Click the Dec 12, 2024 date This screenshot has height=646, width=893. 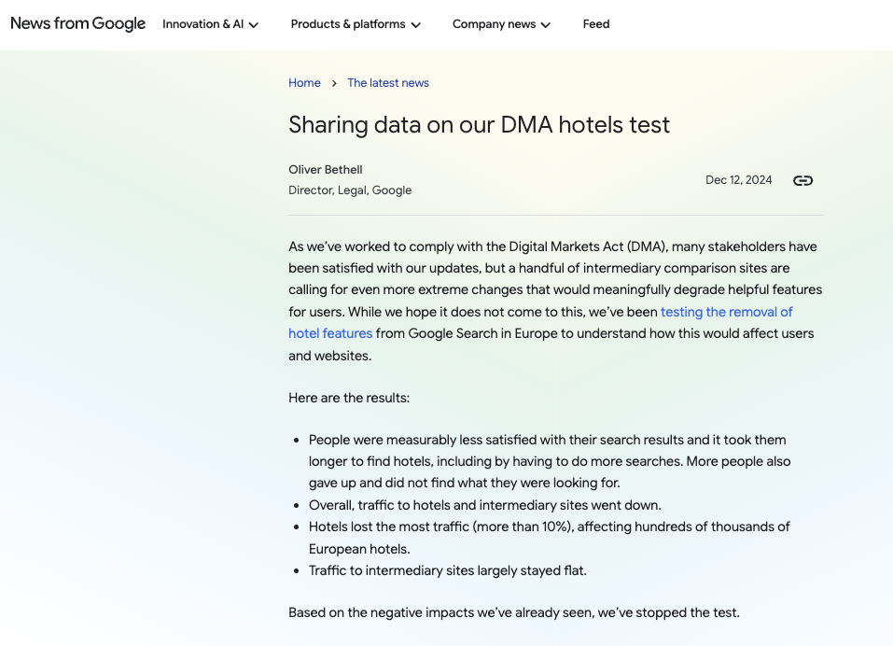(x=739, y=180)
